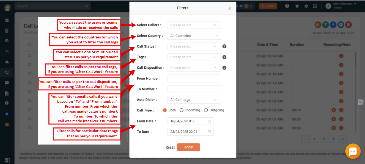Click the orange plus add-credit icon
The width and height of the screenshot is (365, 164).
(x=246, y=6)
